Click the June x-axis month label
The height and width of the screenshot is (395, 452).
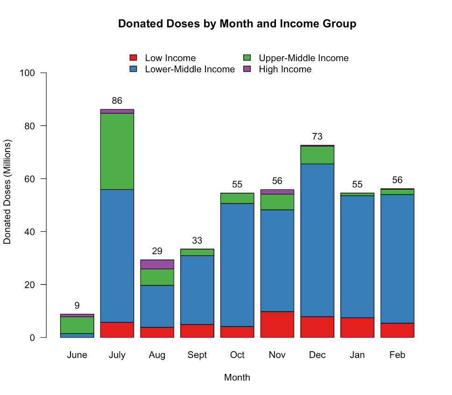[77, 355]
